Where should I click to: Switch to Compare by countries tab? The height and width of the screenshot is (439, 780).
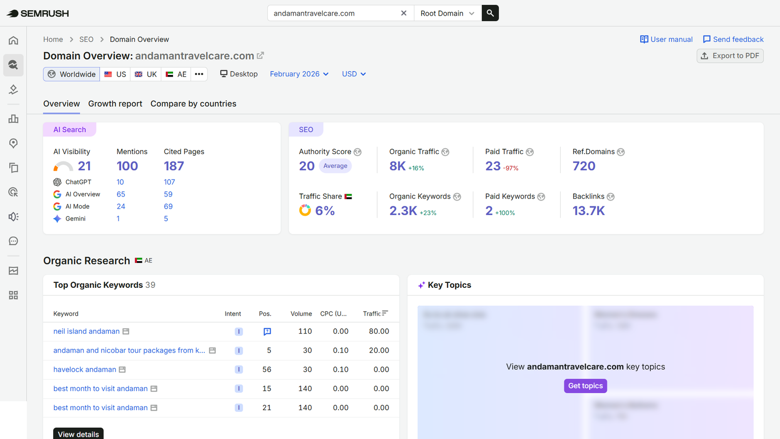(x=193, y=103)
